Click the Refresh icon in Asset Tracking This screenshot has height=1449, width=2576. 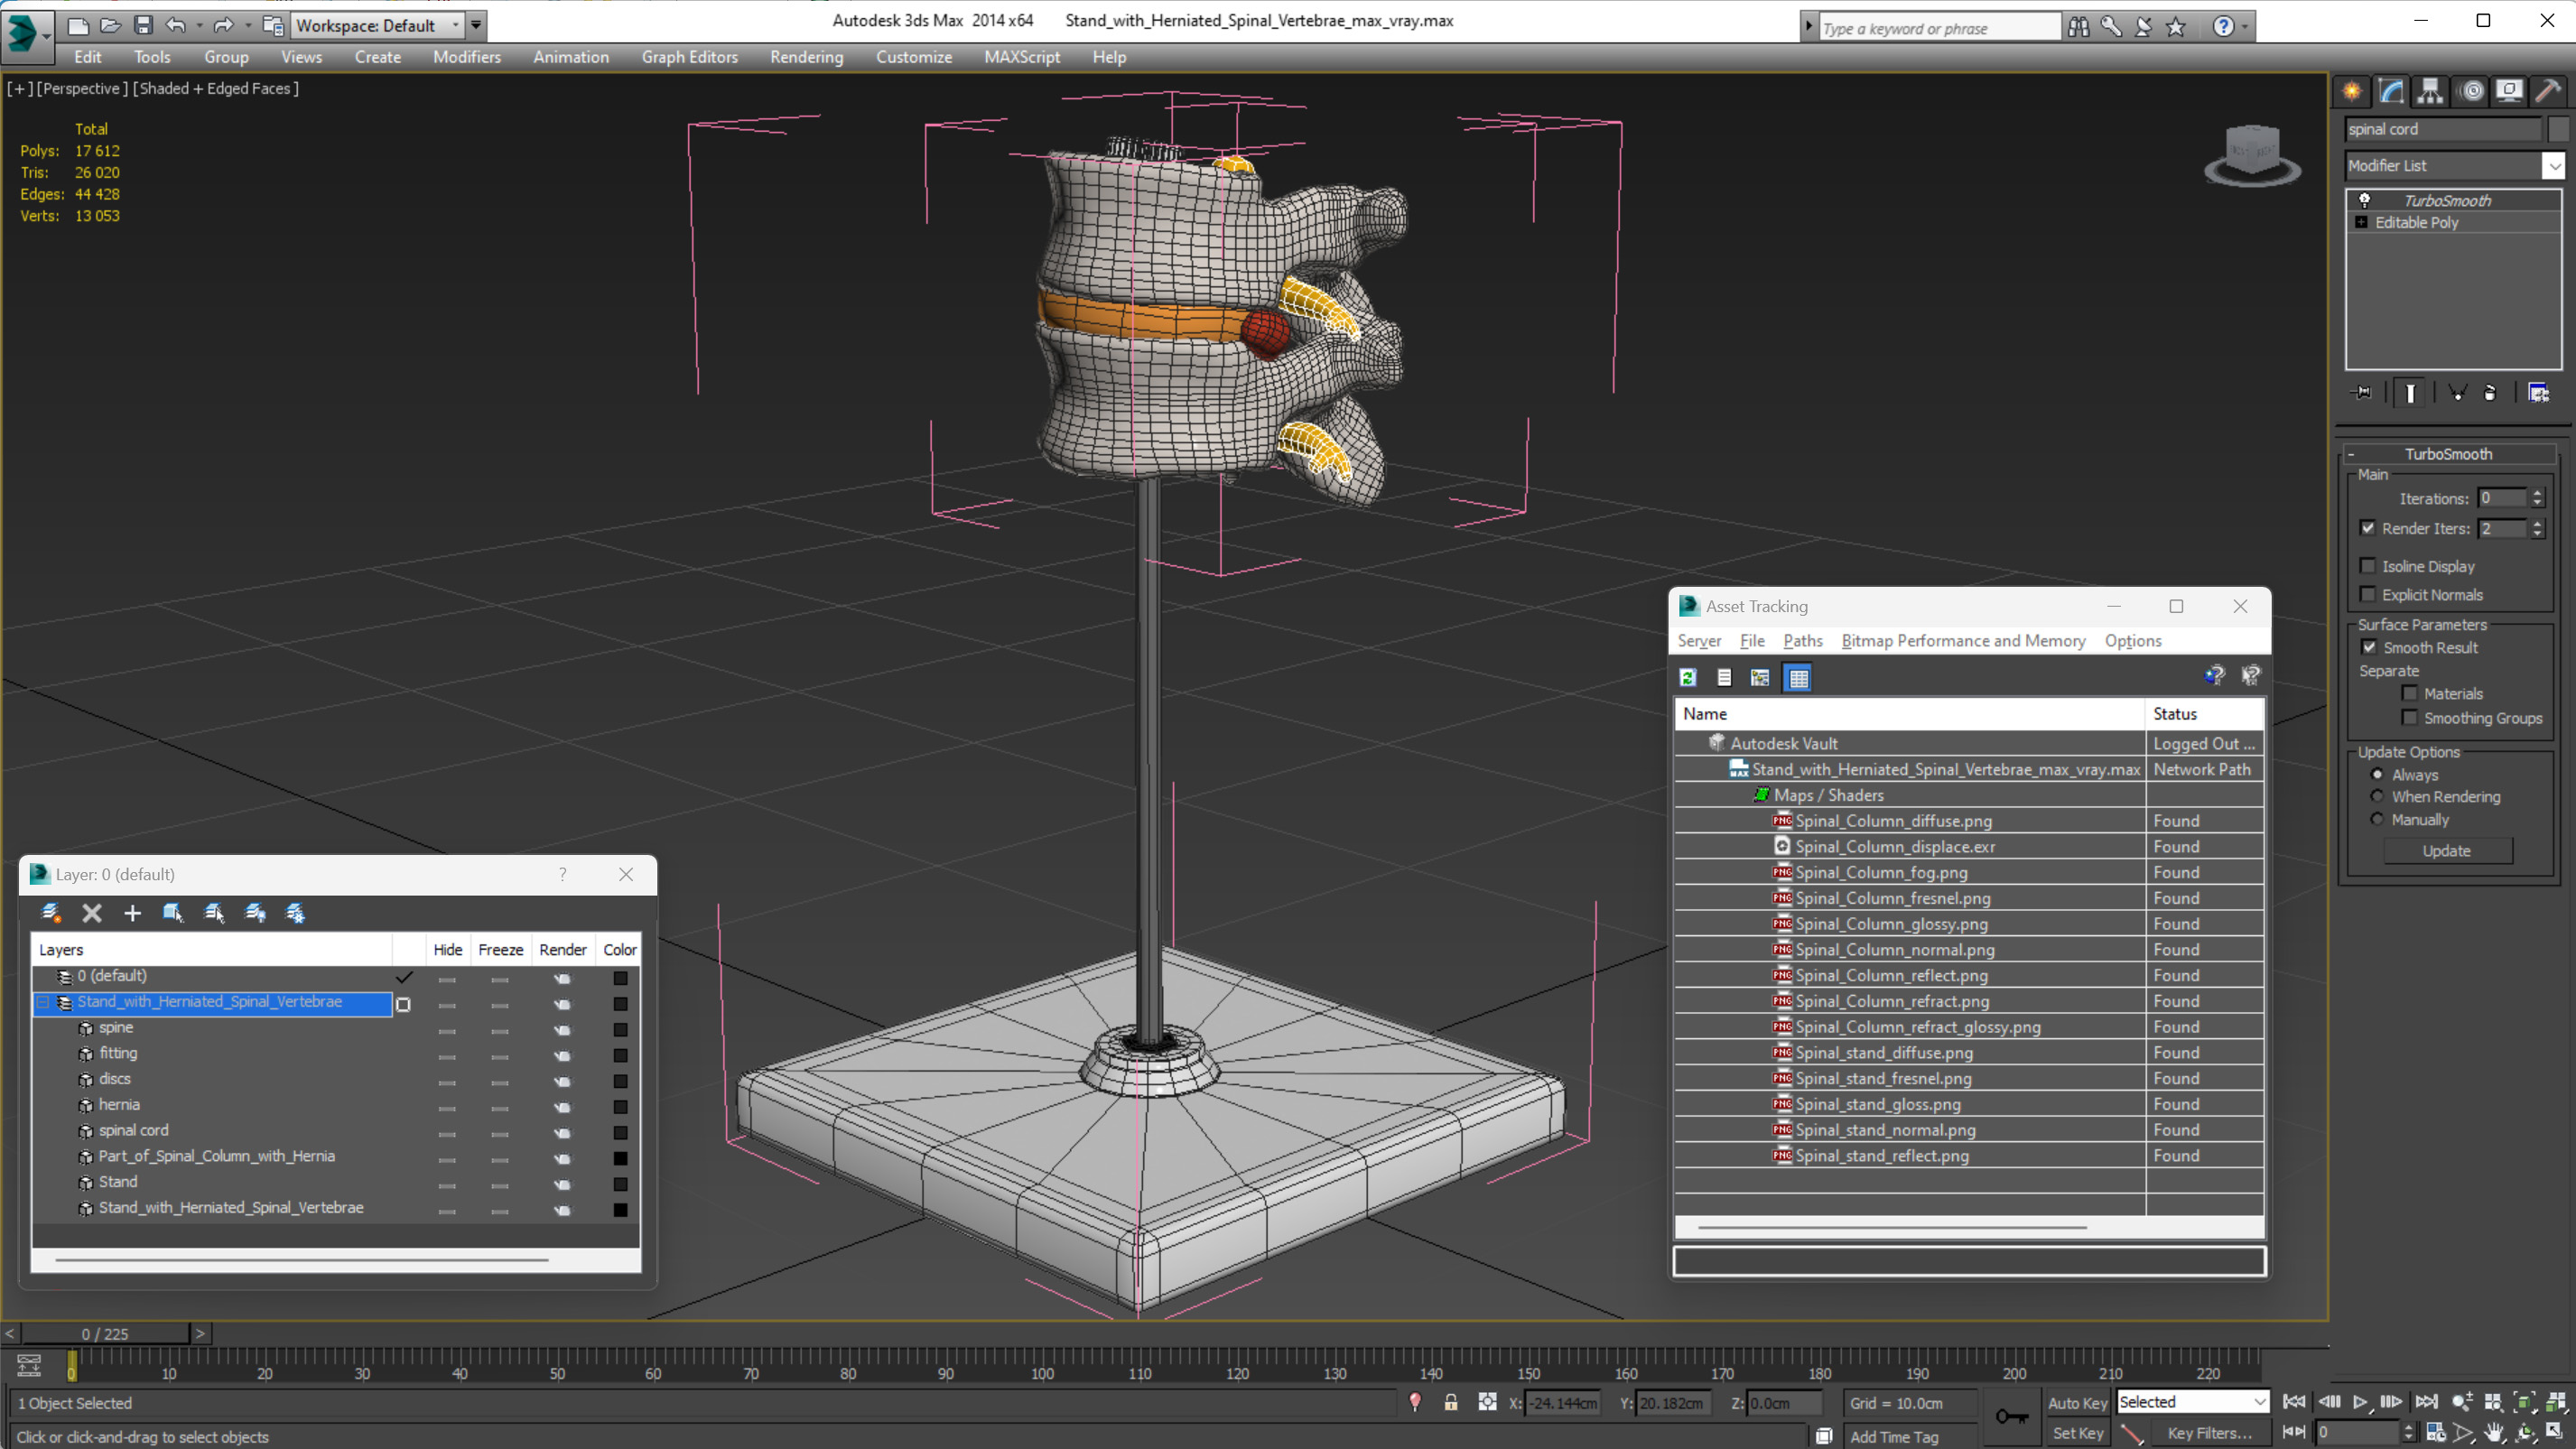[x=1688, y=677]
